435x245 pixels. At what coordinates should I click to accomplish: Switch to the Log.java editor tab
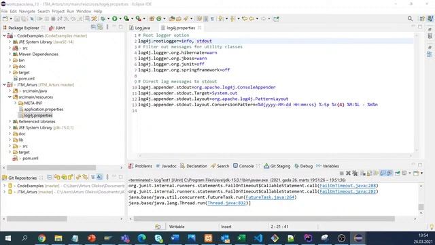(x=140, y=28)
